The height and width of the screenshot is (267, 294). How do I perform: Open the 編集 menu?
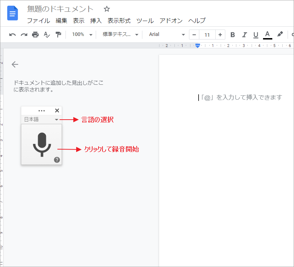(61, 21)
